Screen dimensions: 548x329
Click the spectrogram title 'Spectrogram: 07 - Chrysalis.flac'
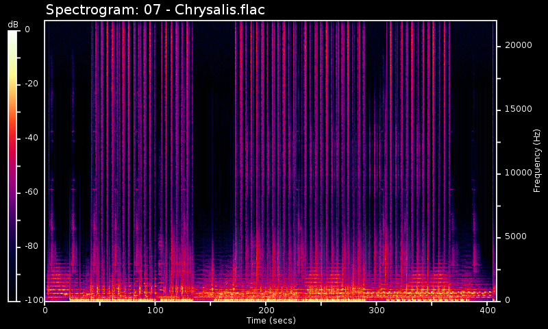[155, 10]
